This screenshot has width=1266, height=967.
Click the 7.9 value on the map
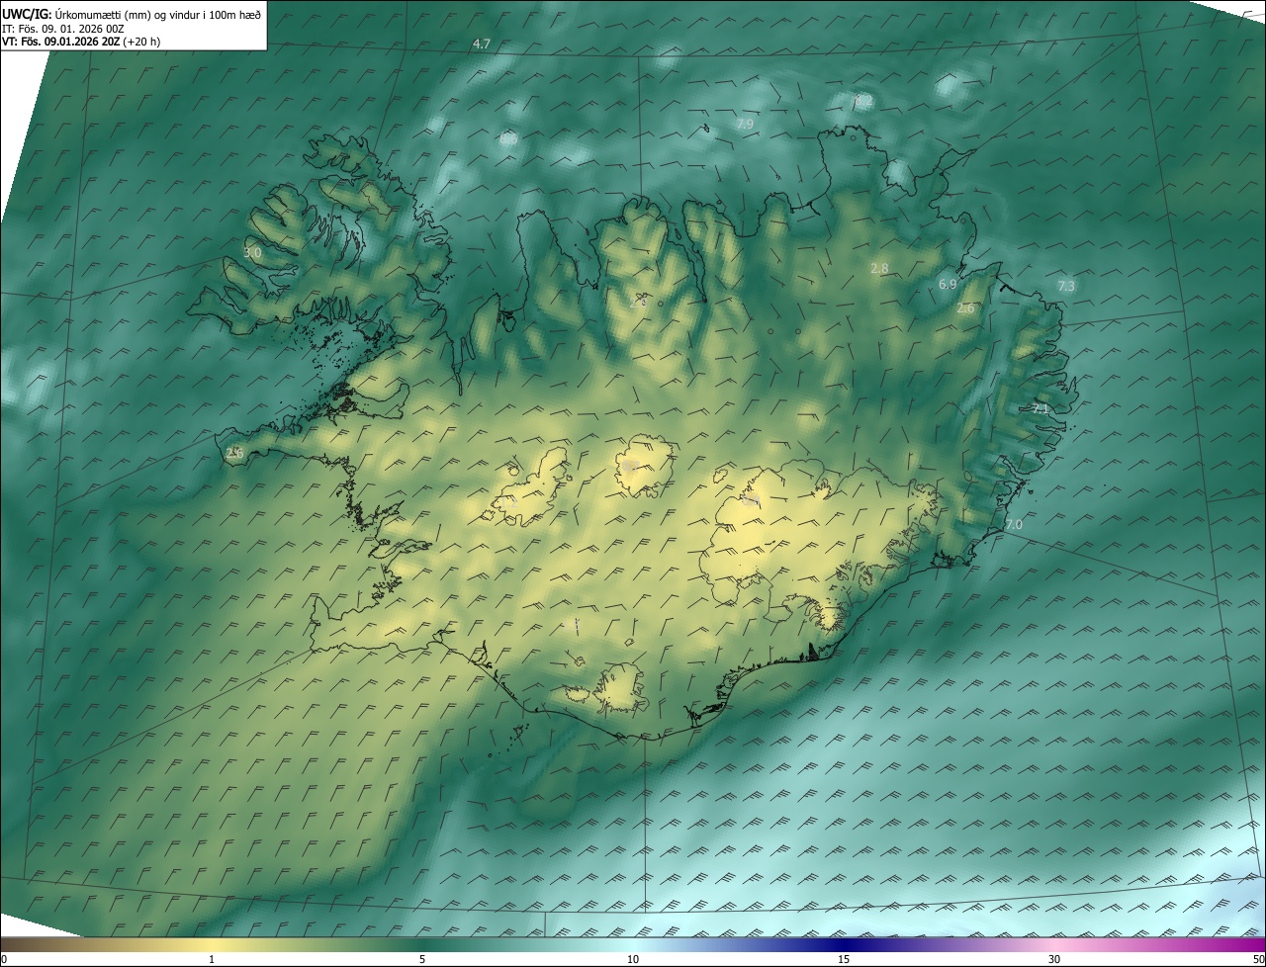[x=745, y=124]
